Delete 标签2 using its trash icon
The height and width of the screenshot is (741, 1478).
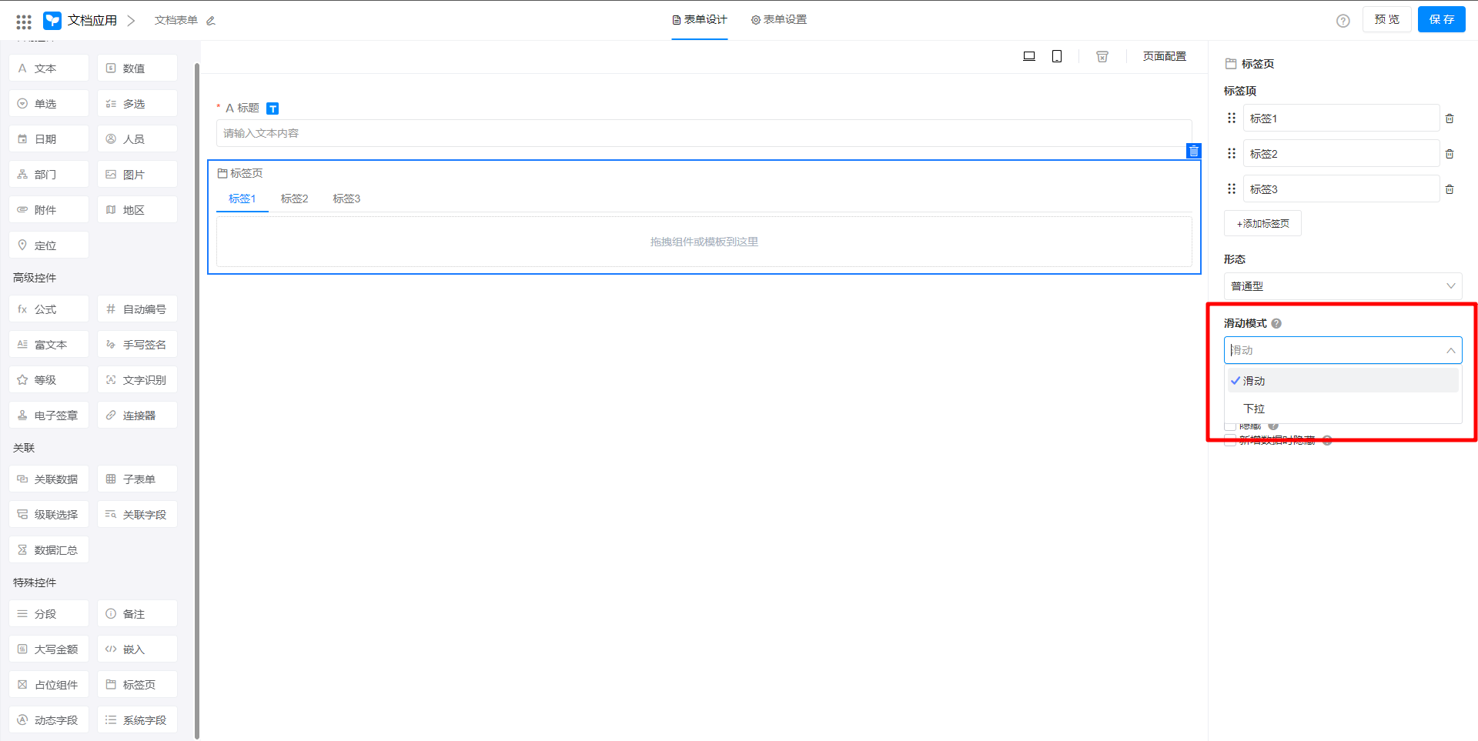1450,154
